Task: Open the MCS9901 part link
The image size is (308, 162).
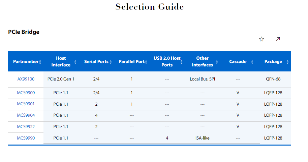Action: point(26,104)
